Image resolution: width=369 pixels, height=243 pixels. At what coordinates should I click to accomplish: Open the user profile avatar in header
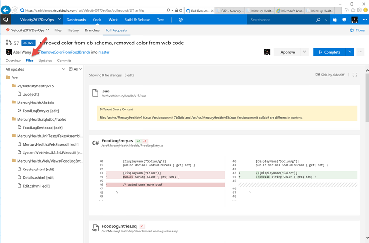tap(355, 20)
